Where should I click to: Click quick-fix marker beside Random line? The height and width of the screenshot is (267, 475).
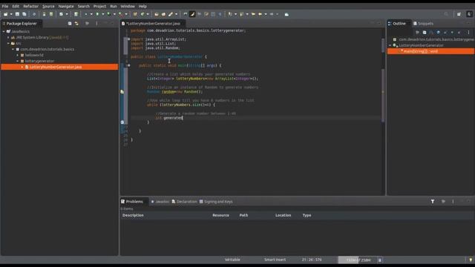(x=122, y=92)
